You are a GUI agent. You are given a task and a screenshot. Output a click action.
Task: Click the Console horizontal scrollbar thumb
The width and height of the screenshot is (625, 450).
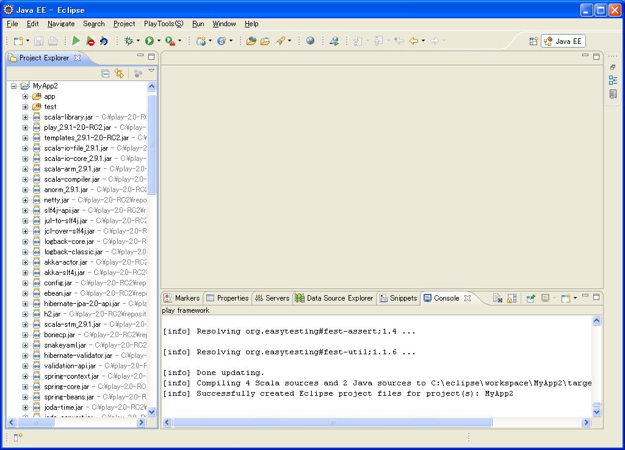pos(333,422)
